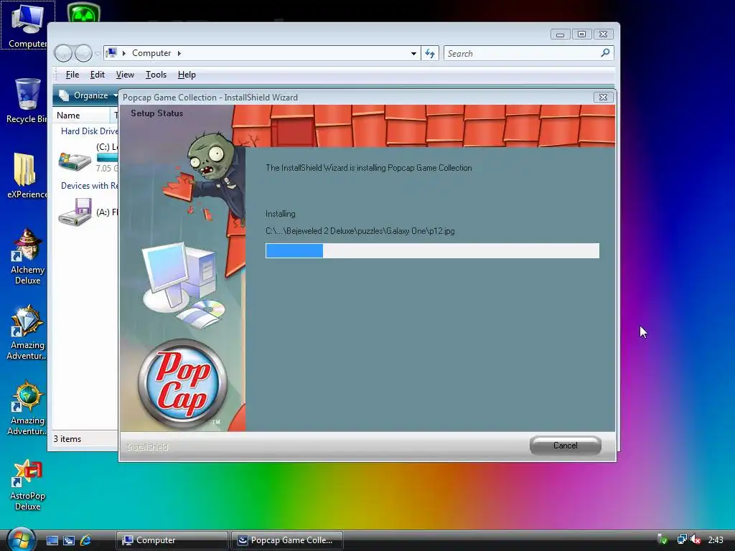The height and width of the screenshot is (551, 735).
Task: Click the Devices with Removable Storage group header
Action: pyautogui.click(x=89, y=186)
